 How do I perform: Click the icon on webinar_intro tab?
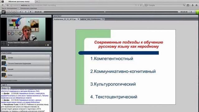pos(103,19)
